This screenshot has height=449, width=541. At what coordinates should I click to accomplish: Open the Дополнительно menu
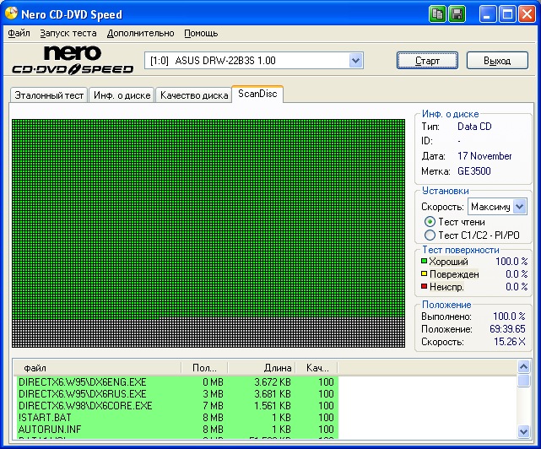(140, 33)
